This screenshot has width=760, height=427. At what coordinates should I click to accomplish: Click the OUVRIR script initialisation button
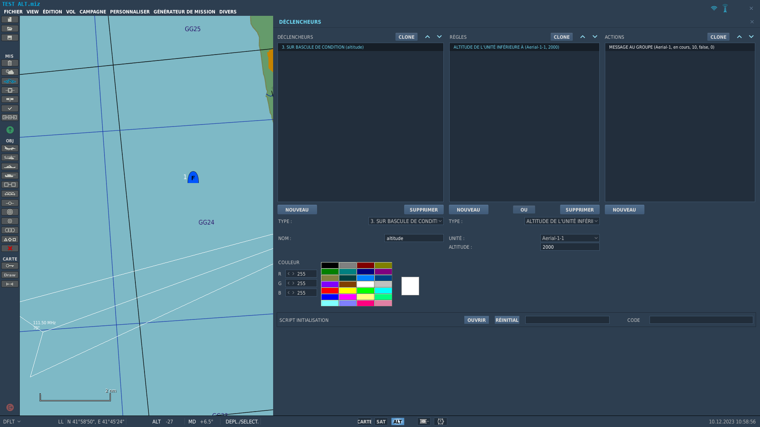pos(476,320)
